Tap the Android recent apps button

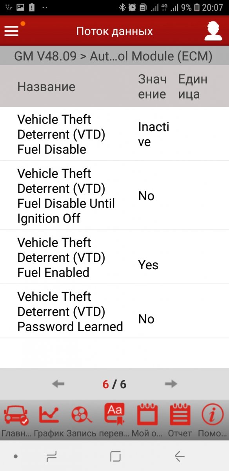(x=51, y=456)
